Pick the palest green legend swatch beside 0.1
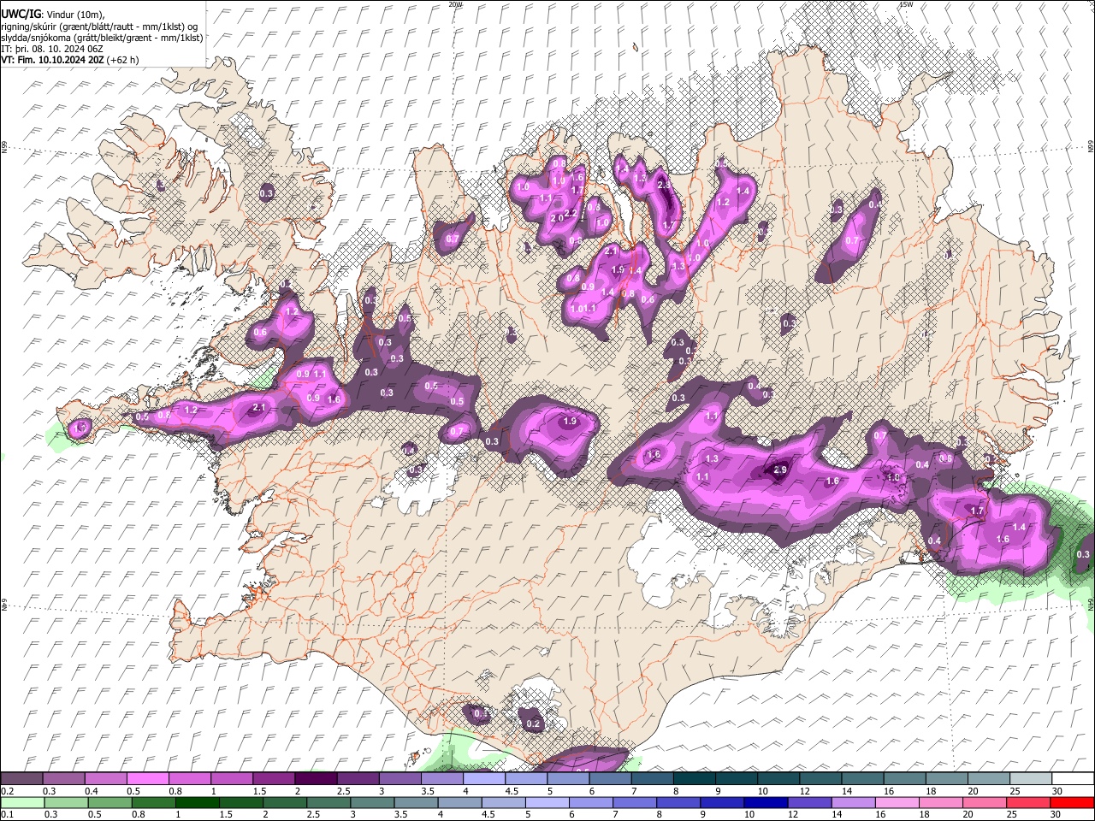Image resolution: width=1095 pixels, height=821 pixels. pyautogui.click(x=21, y=802)
